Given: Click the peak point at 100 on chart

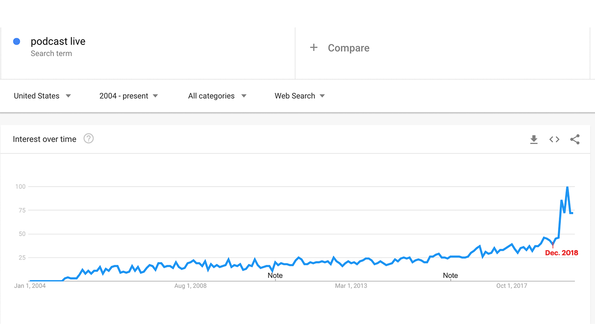Looking at the screenshot, I should pyautogui.click(x=567, y=187).
